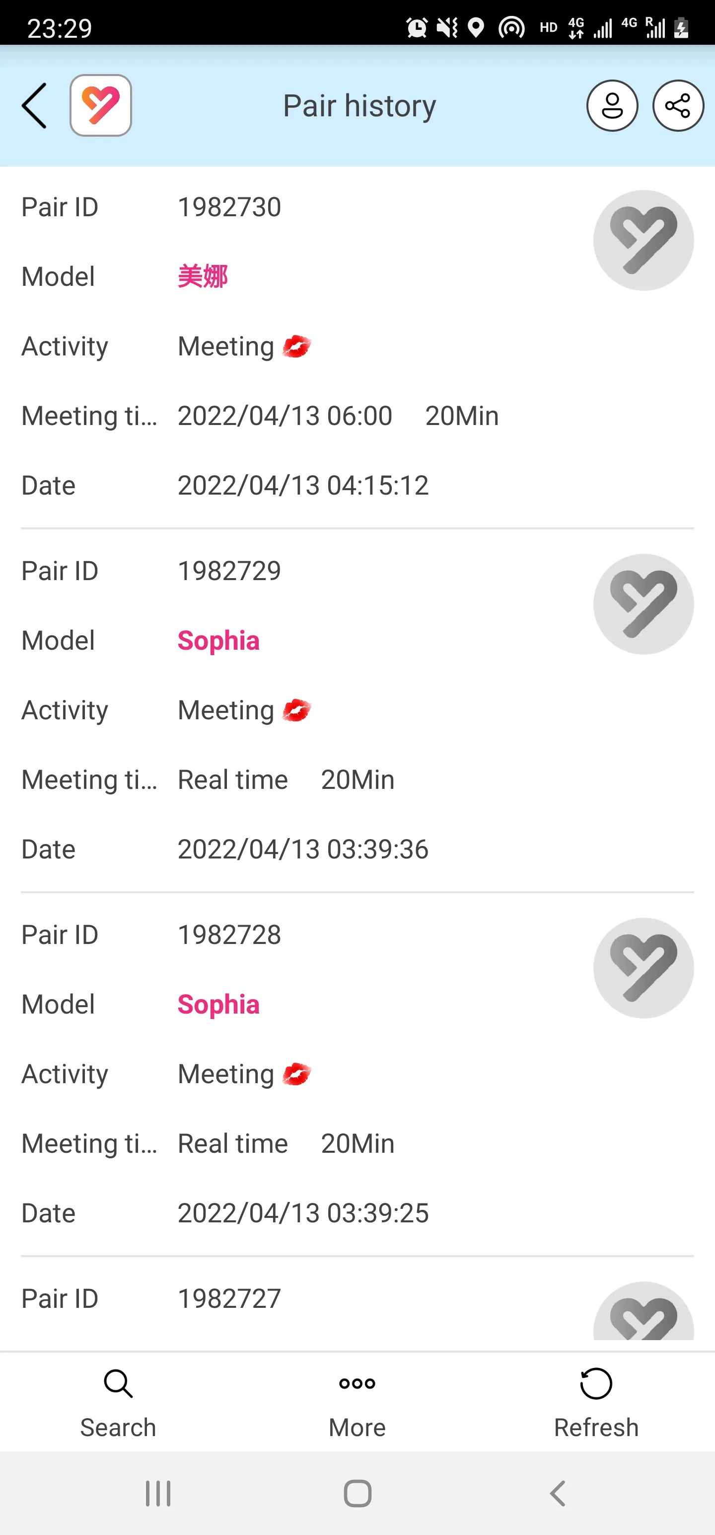Open model 美娜 profile link

[203, 276]
